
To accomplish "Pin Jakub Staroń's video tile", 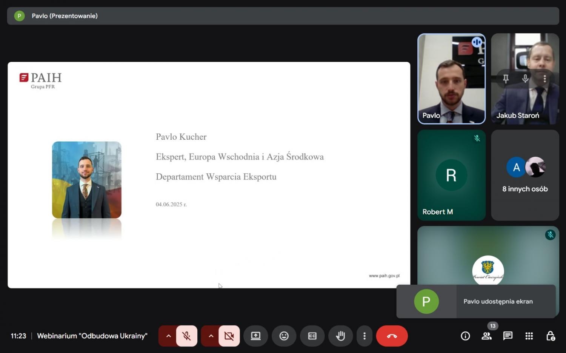I will coord(506,79).
